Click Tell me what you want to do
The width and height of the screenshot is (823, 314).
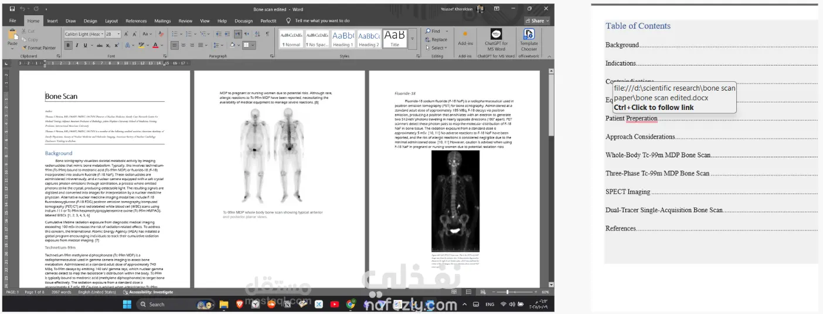(317, 20)
